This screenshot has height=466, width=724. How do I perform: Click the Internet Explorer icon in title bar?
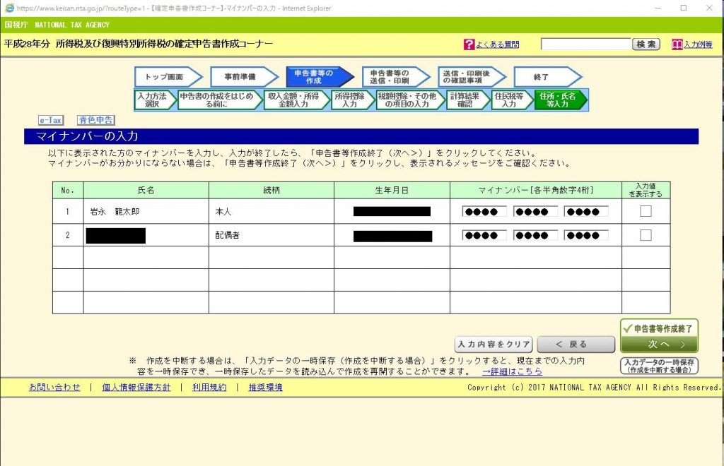coord(8,8)
